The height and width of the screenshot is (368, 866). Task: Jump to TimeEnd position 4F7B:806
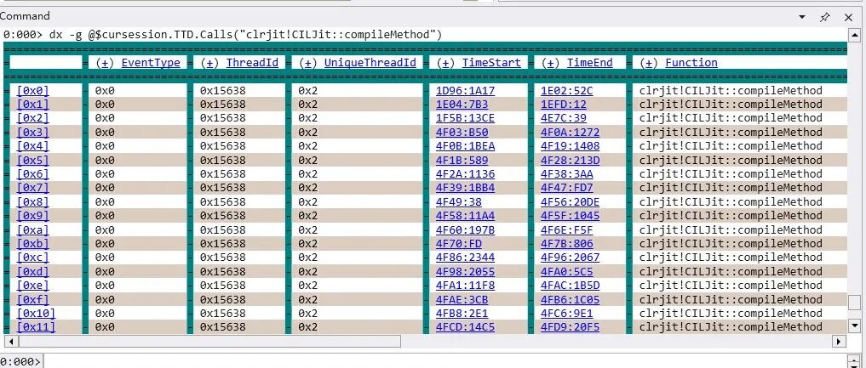pos(566,244)
